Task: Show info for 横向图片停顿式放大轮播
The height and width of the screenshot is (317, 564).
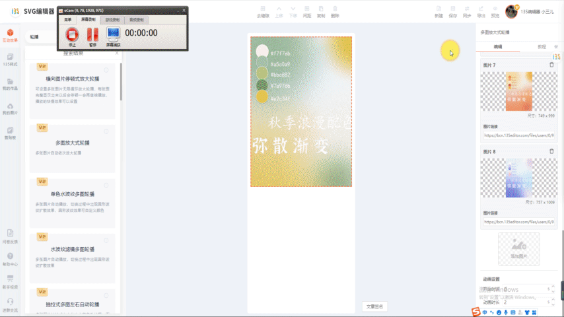Action: [106, 70]
